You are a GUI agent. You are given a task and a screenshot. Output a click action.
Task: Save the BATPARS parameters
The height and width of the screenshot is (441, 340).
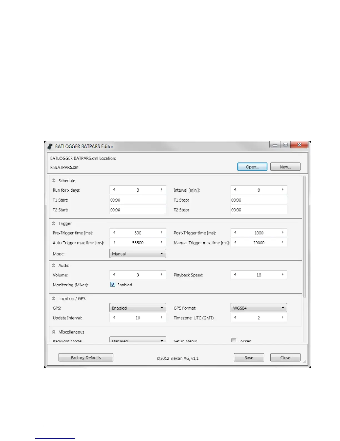pos(249,357)
